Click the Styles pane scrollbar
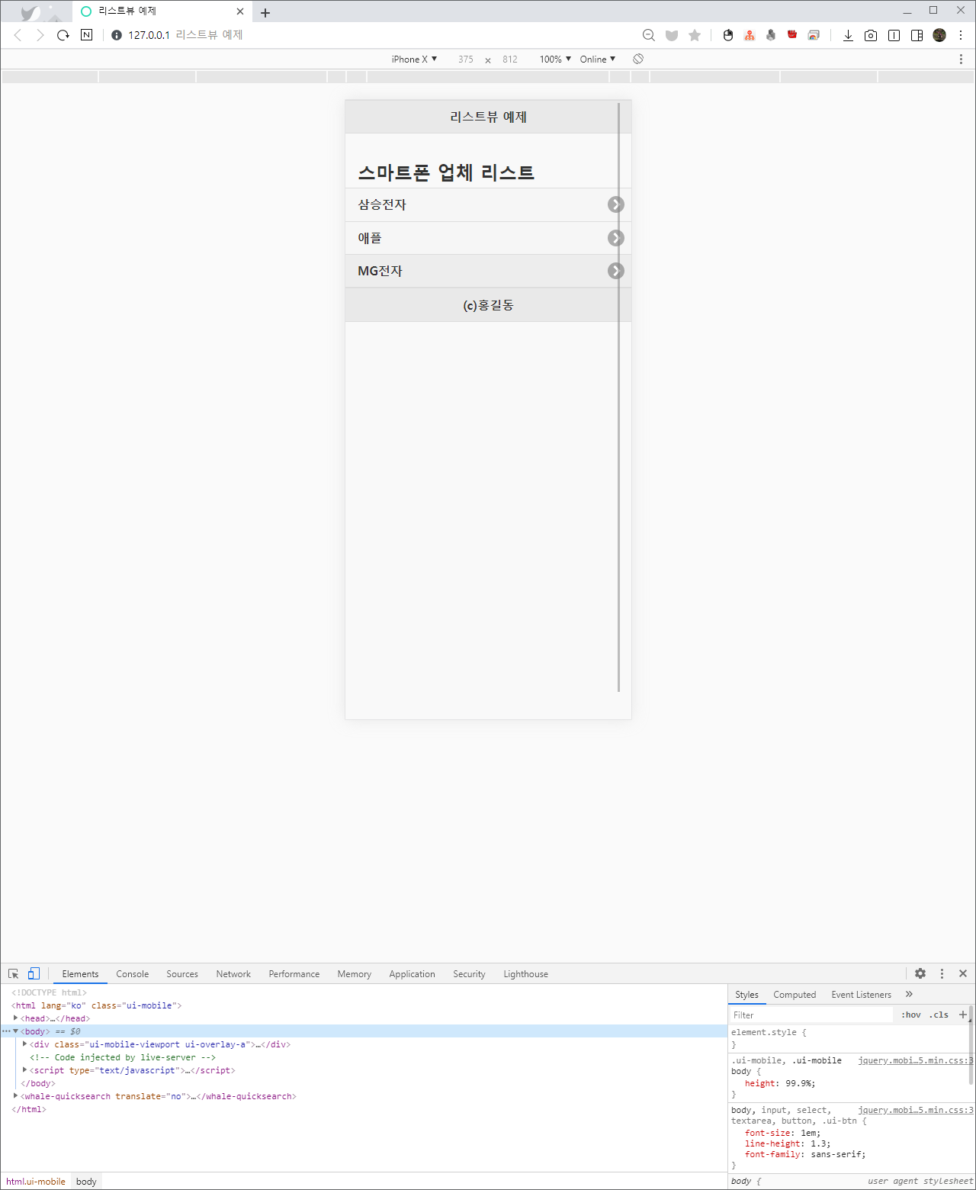 click(971, 1045)
